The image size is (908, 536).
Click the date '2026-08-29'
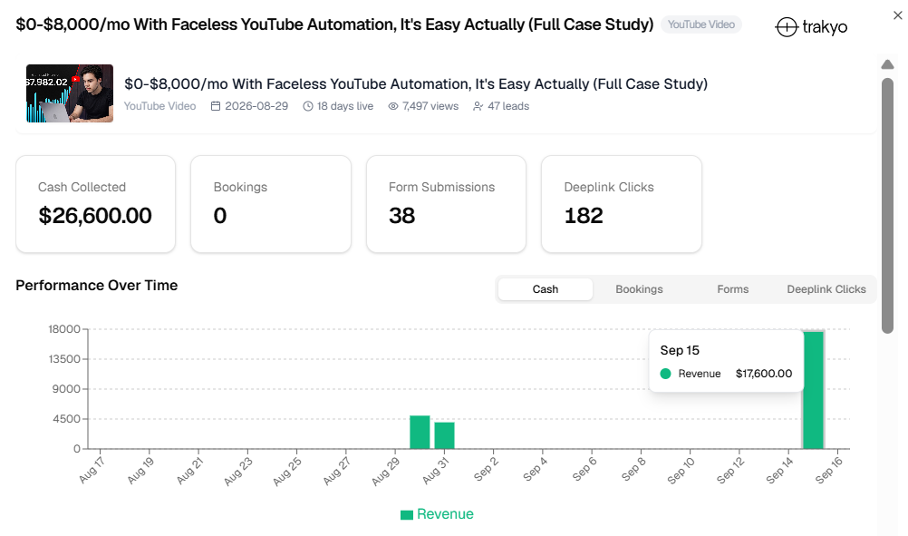256,106
